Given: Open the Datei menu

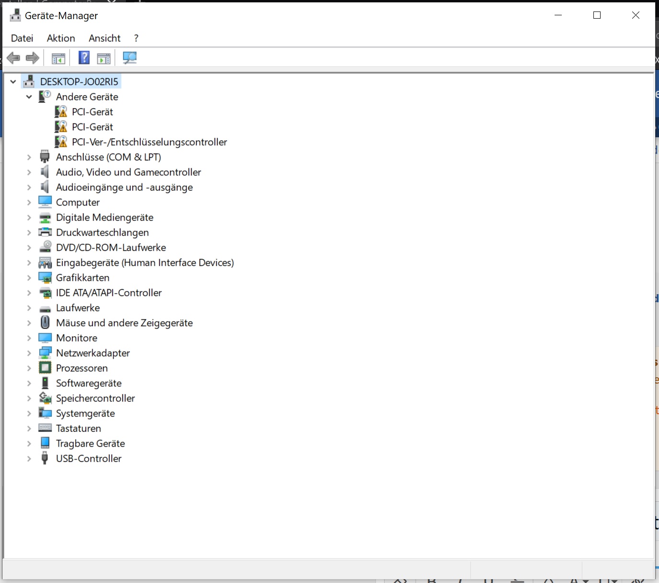Looking at the screenshot, I should click(22, 38).
